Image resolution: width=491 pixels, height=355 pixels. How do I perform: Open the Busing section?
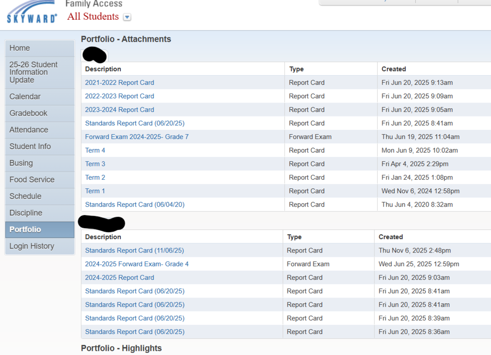[x=21, y=163]
